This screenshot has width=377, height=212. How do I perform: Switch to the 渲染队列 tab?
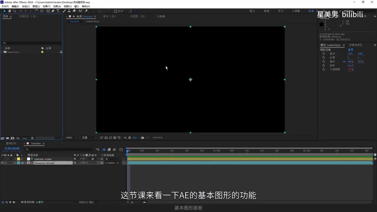[11, 143]
